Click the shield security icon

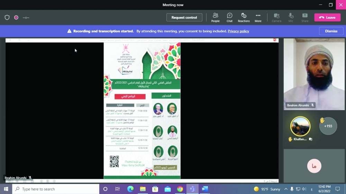click(7, 17)
